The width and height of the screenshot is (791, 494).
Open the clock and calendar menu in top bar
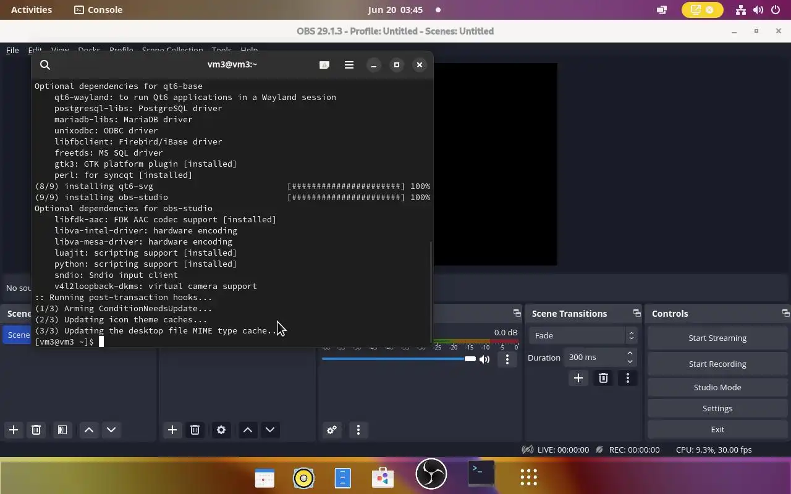coord(395,10)
